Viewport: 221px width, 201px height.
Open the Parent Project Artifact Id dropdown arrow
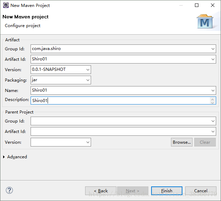(213, 132)
